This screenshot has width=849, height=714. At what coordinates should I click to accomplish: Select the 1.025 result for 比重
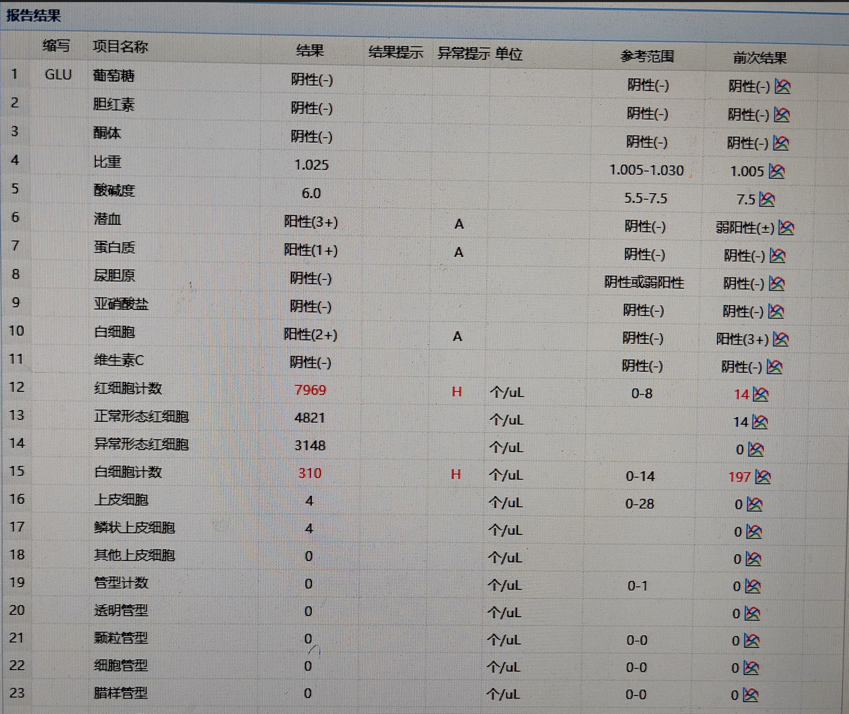point(311,165)
